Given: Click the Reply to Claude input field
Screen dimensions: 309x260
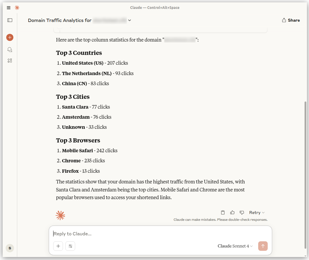Looking at the screenshot, I should point(160,234).
